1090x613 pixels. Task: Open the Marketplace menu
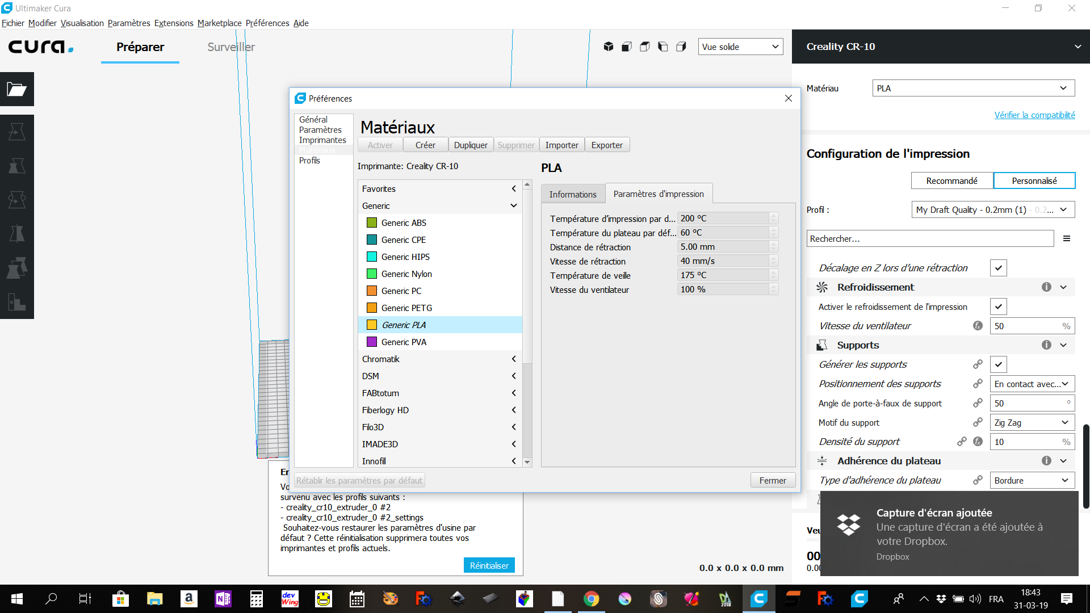click(220, 23)
